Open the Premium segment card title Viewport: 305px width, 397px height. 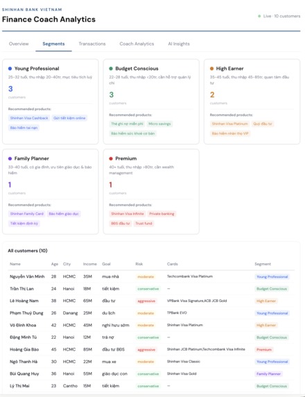(x=126, y=159)
